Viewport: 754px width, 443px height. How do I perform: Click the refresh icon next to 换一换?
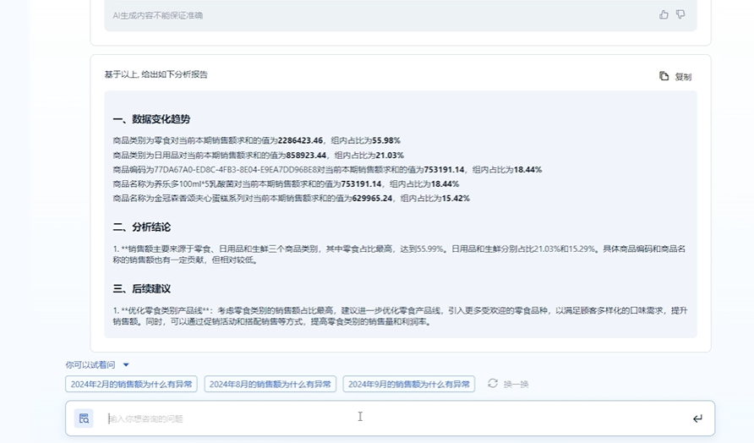coord(493,384)
